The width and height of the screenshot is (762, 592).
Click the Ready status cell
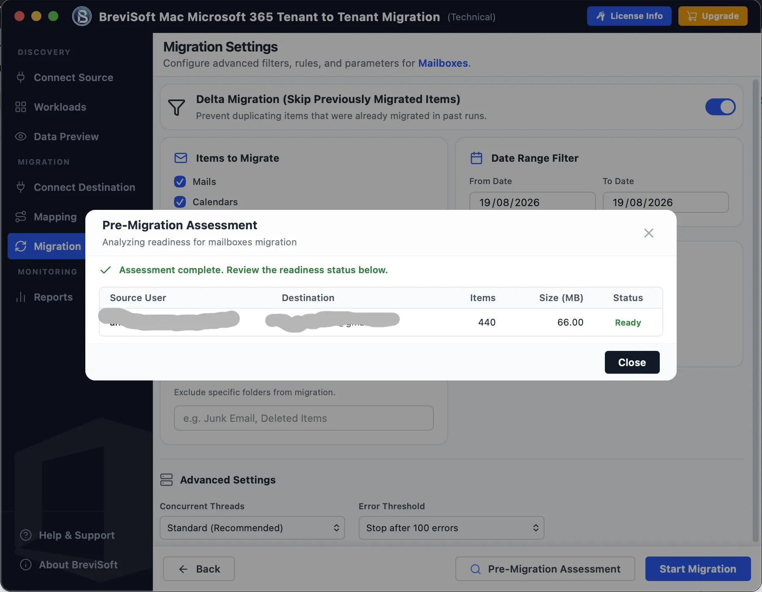point(628,322)
